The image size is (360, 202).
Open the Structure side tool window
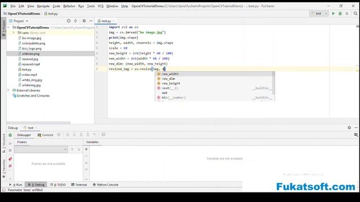point(4,144)
